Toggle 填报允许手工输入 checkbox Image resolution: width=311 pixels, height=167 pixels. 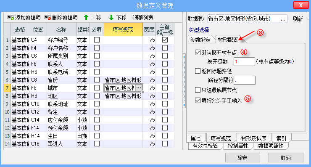[x=198, y=100]
